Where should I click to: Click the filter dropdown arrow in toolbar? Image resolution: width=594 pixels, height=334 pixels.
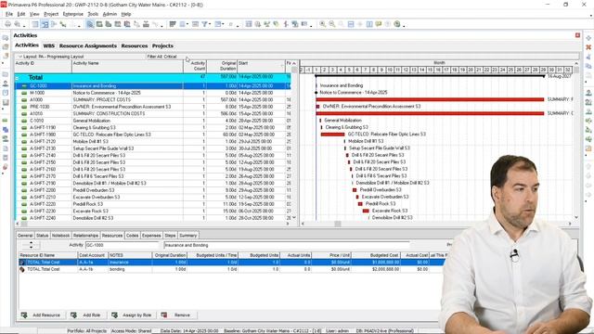(210, 24)
